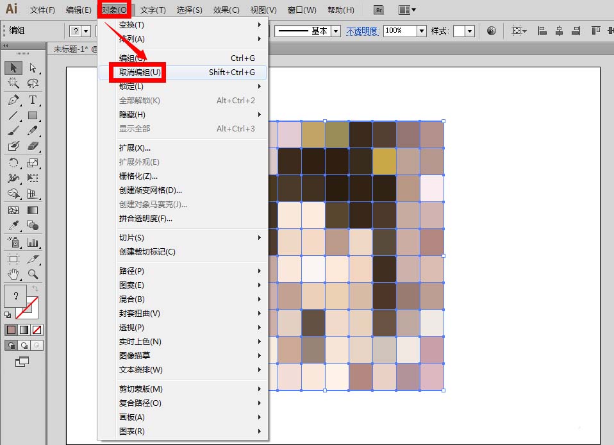The image size is (614, 445).
Task: Toggle Gradient fill mode button
Action: (24, 330)
